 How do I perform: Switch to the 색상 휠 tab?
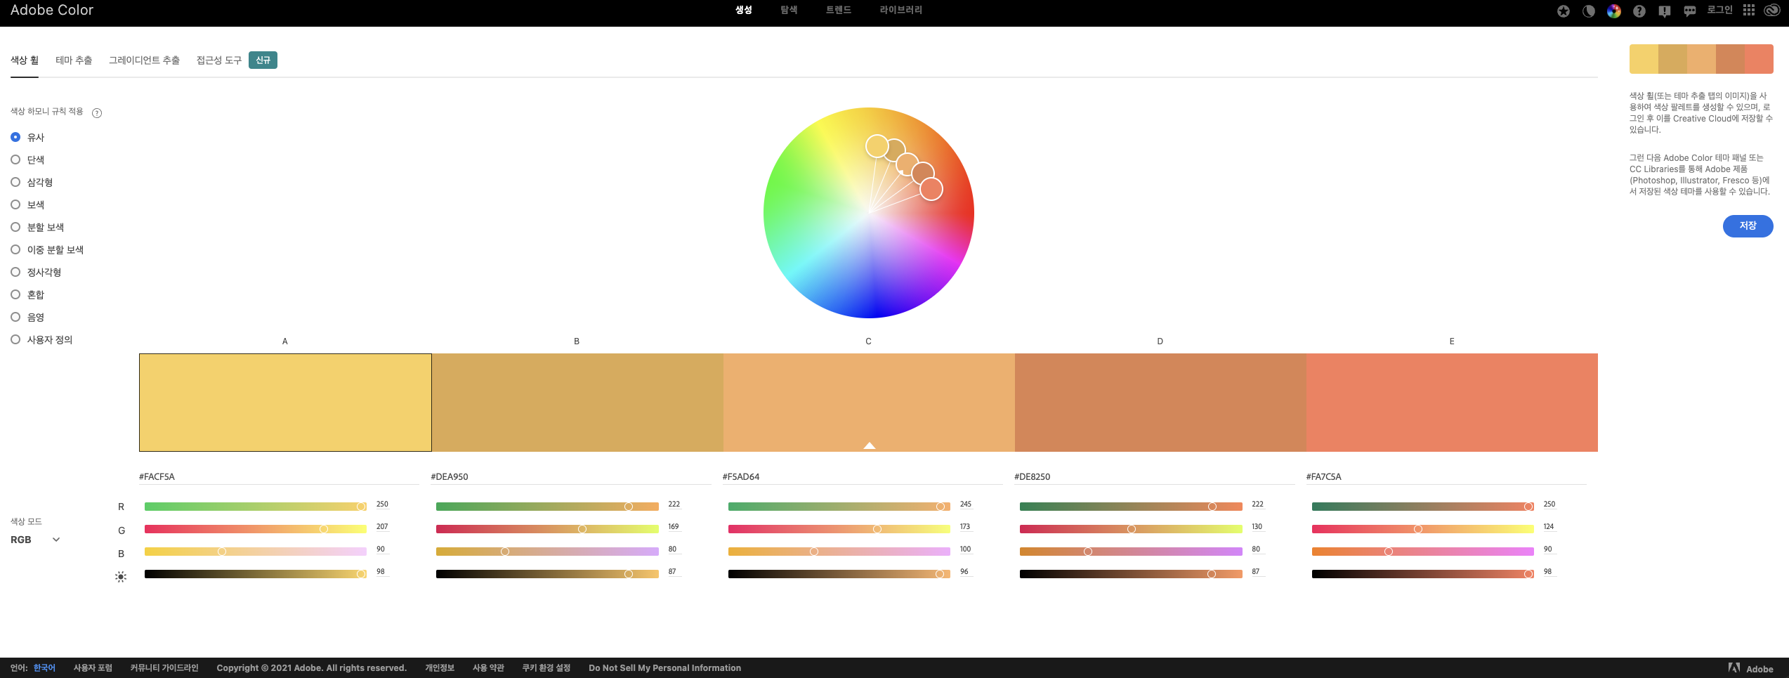[x=25, y=60]
